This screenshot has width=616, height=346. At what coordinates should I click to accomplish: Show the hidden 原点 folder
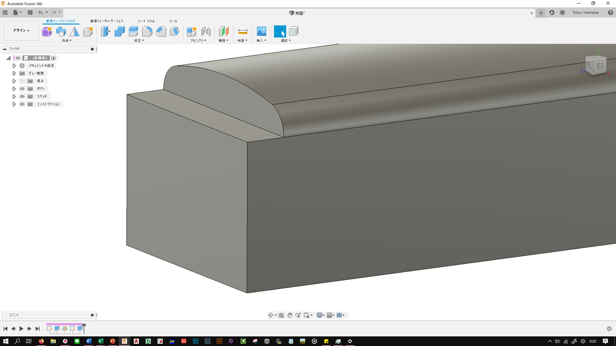pos(22,81)
